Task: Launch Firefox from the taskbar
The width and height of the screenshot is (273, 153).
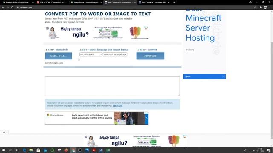Action: point(66,150)
